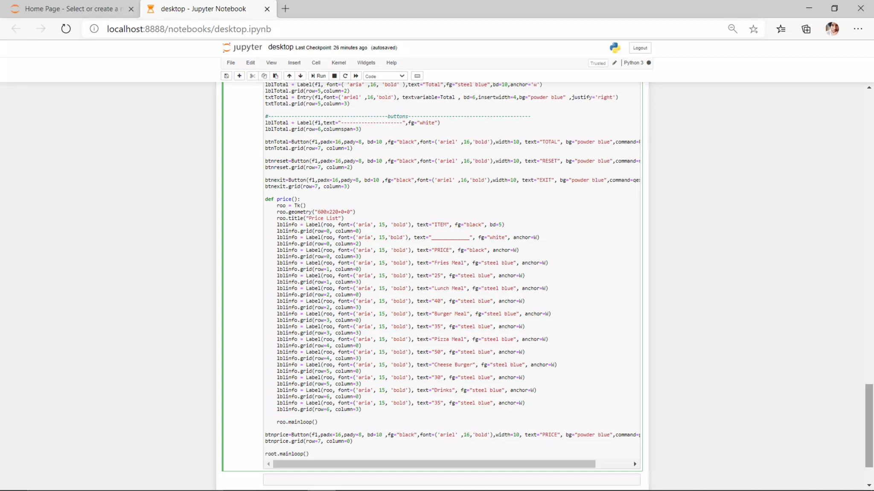Toggle the Trusted notebook indicator
874x491 pixels.
coord(597,63)
